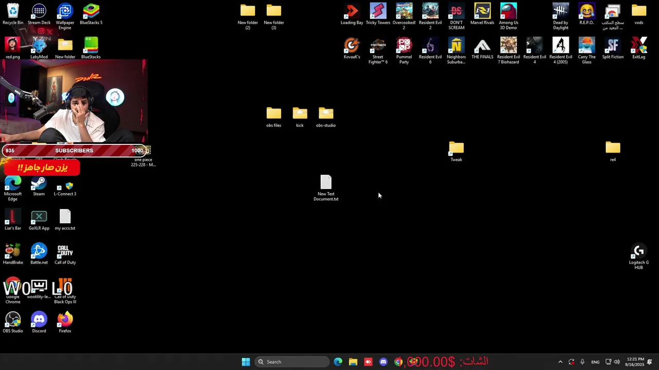
Task: Select the Split Fiction shortcut
Action: tap(613, 48)
